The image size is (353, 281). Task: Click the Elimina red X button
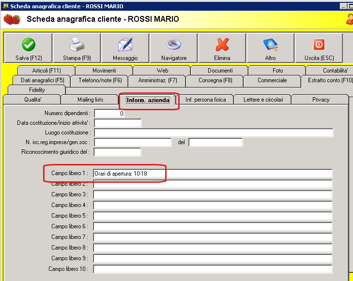click(222, 48)
